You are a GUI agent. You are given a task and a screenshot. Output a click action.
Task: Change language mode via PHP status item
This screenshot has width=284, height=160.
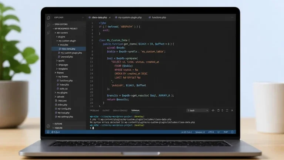226,132
